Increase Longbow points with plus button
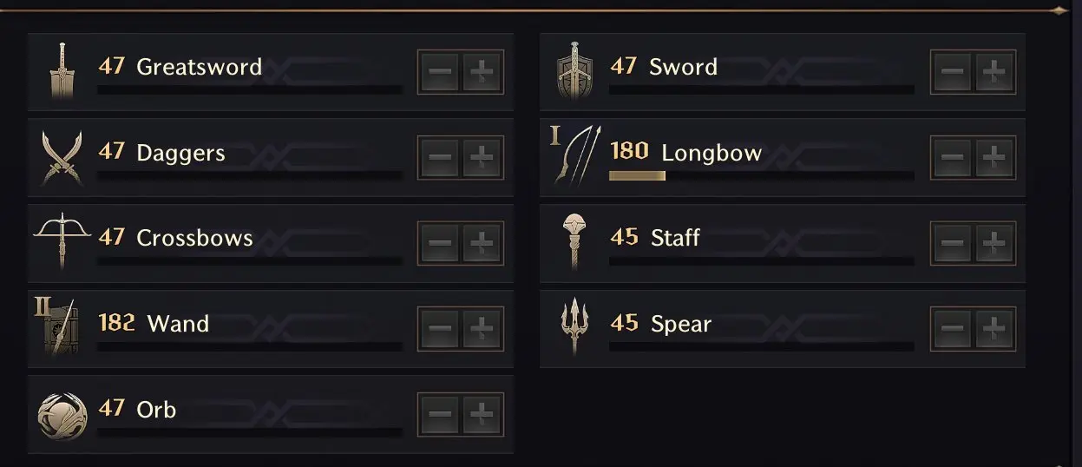The height and width of the screenshot is (467, 1082). pyautogui.click(x=993, y=156)
